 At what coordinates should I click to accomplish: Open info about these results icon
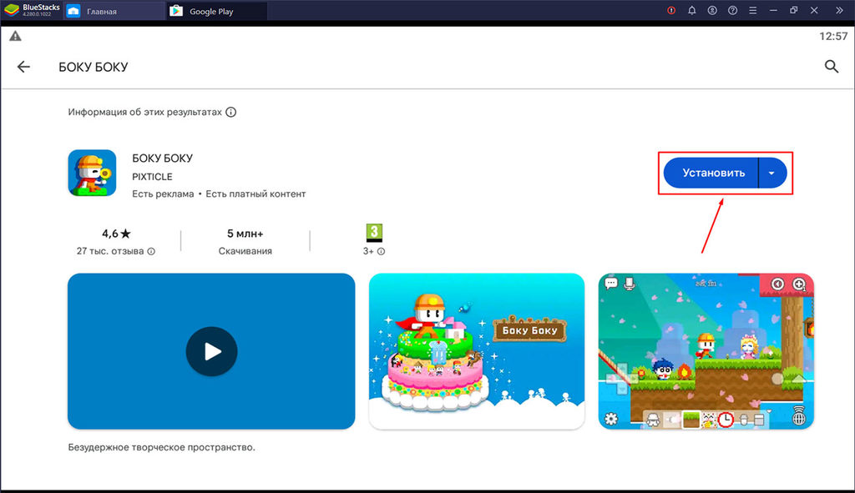coord(231,112)
